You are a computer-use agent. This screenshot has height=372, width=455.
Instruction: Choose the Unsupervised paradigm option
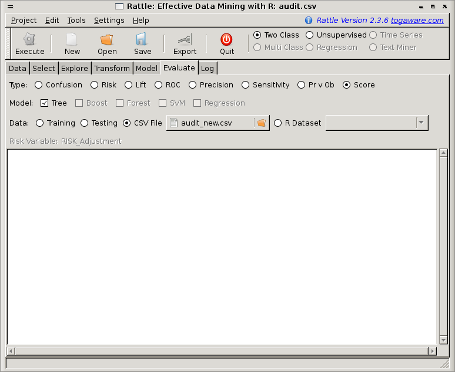click(310, 35)
